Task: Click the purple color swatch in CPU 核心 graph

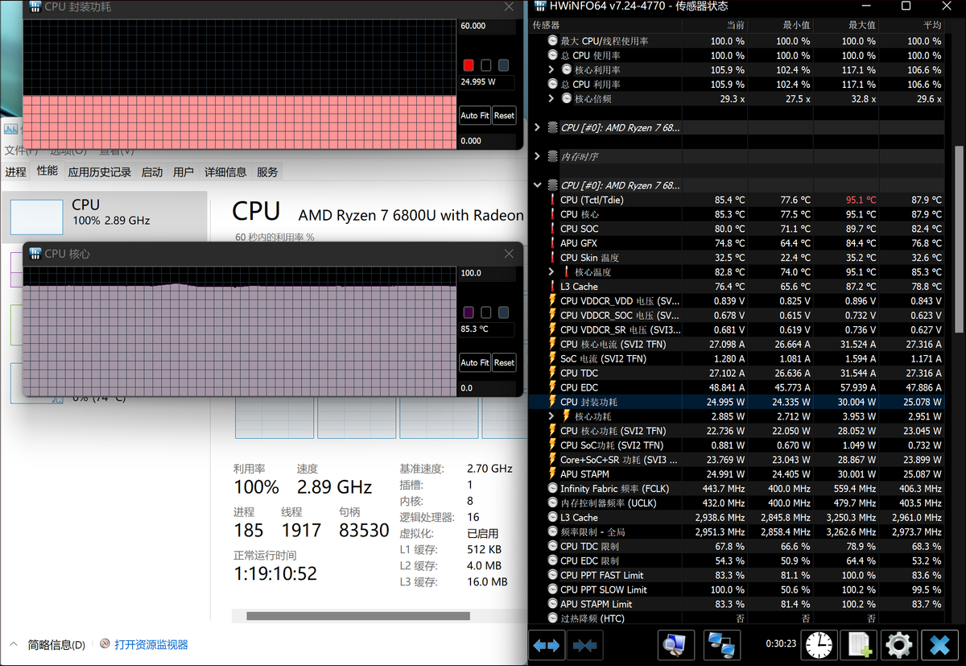Action: [469, 312]
